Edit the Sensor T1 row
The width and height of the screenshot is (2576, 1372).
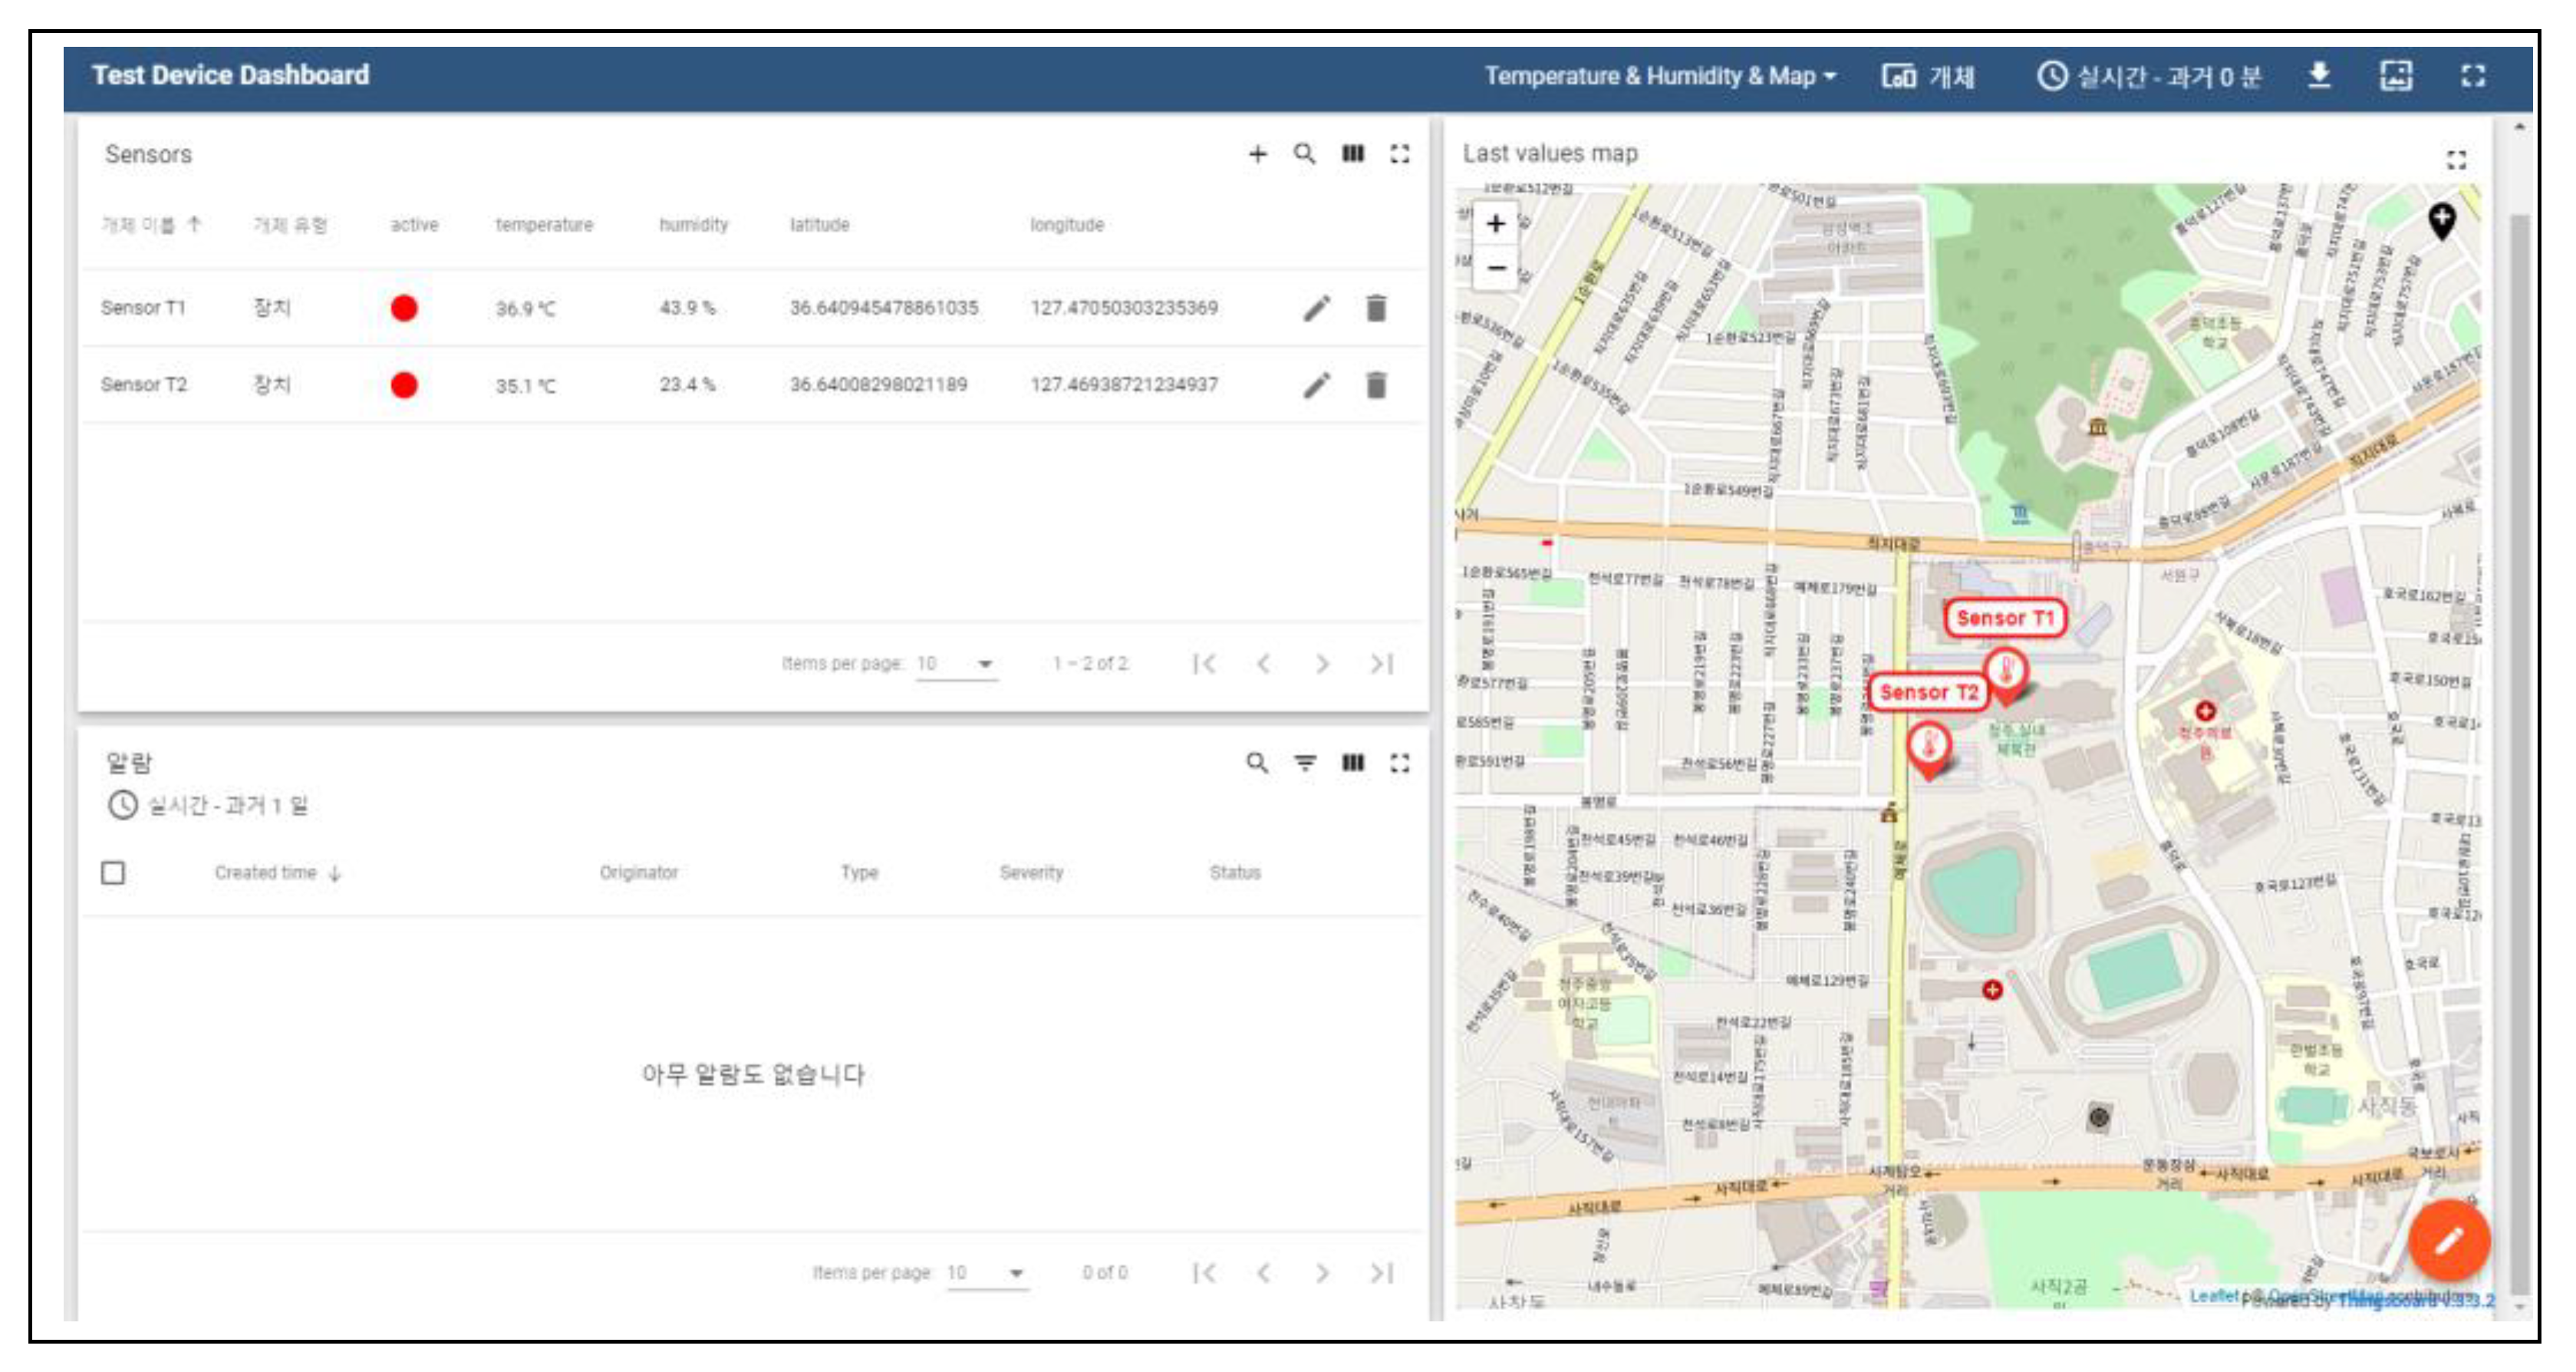coord(1317,308)
